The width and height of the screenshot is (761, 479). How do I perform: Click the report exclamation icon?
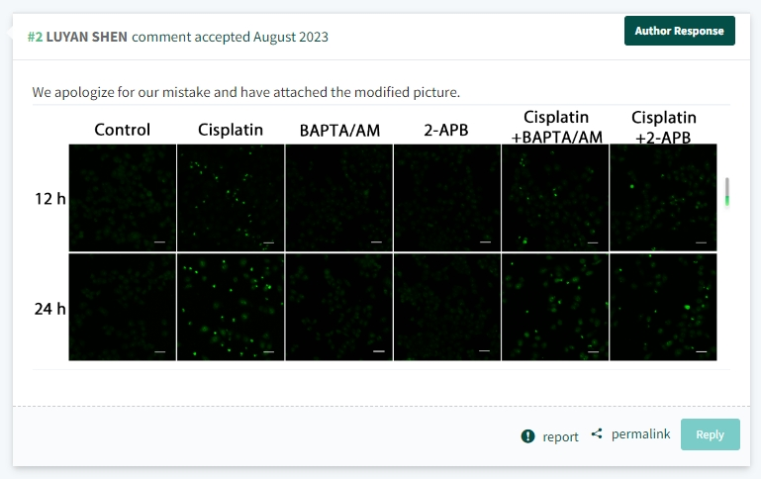click(x=527, y=436)
